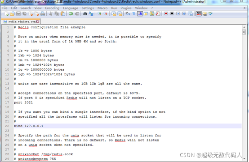This screenshot has width=249, height=162.
Task: Click line "# 1k => 1000 bytes"
Action: (33, 51)
